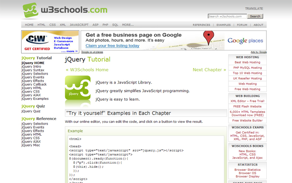
Task: Open jQuery Misc reference
Action: click(x=31, y=145)
